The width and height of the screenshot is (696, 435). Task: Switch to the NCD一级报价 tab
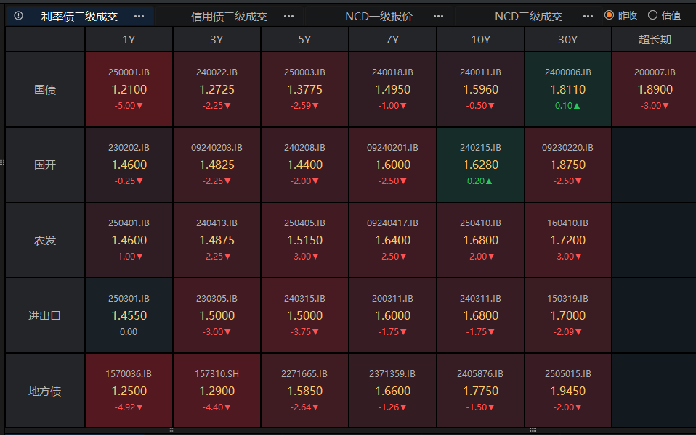coord(379,16)
